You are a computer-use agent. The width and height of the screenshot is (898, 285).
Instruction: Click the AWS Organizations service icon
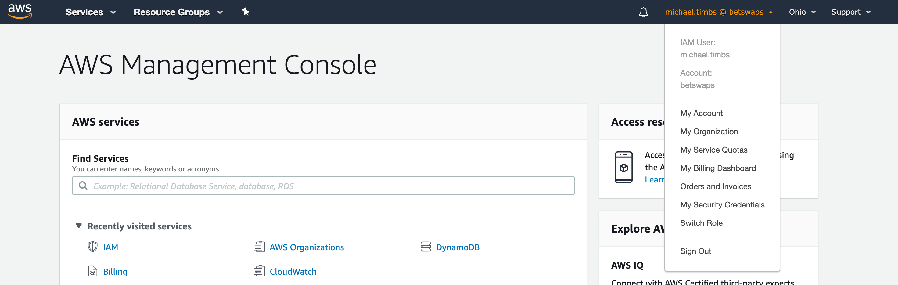point(259,247)
